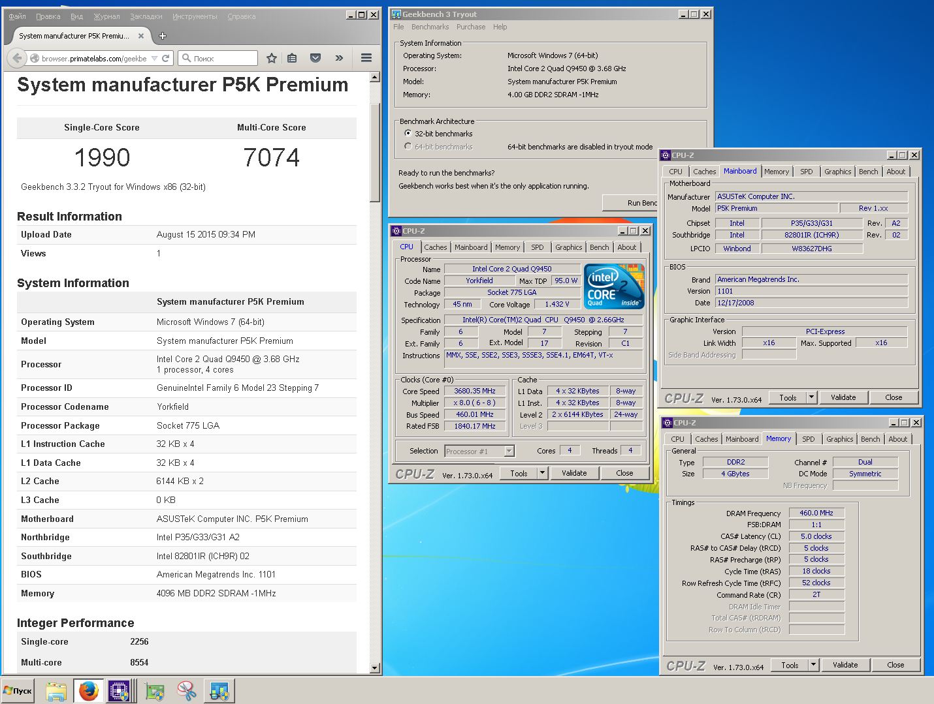
Task: Click the globe site identity icon
Action: pos(35,58)
